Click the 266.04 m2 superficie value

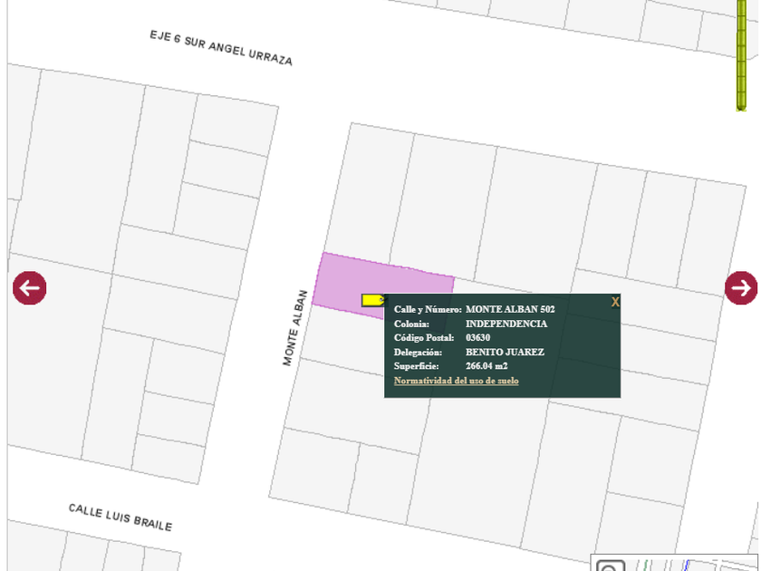[x=486, y=366]
